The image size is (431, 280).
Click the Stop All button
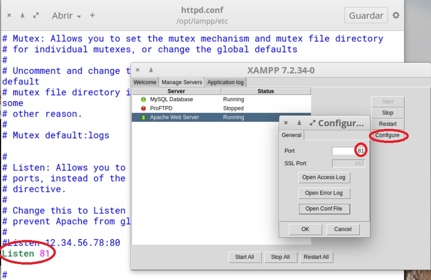click(280, 257)
